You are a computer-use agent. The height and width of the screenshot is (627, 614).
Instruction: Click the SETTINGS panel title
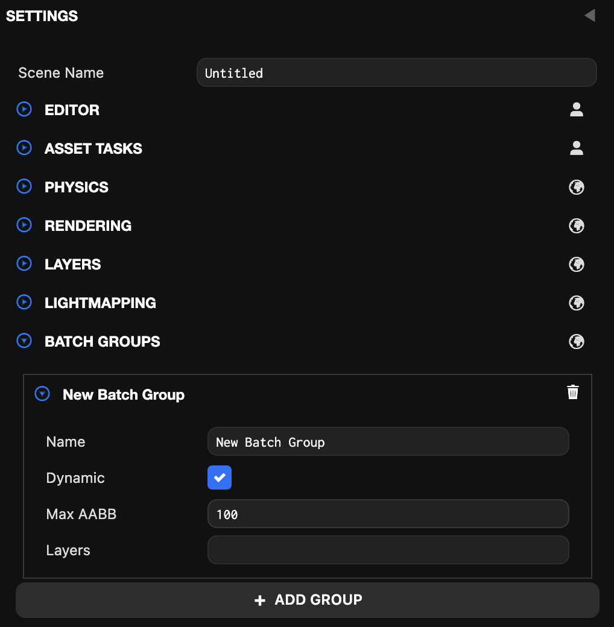[42, 16]
